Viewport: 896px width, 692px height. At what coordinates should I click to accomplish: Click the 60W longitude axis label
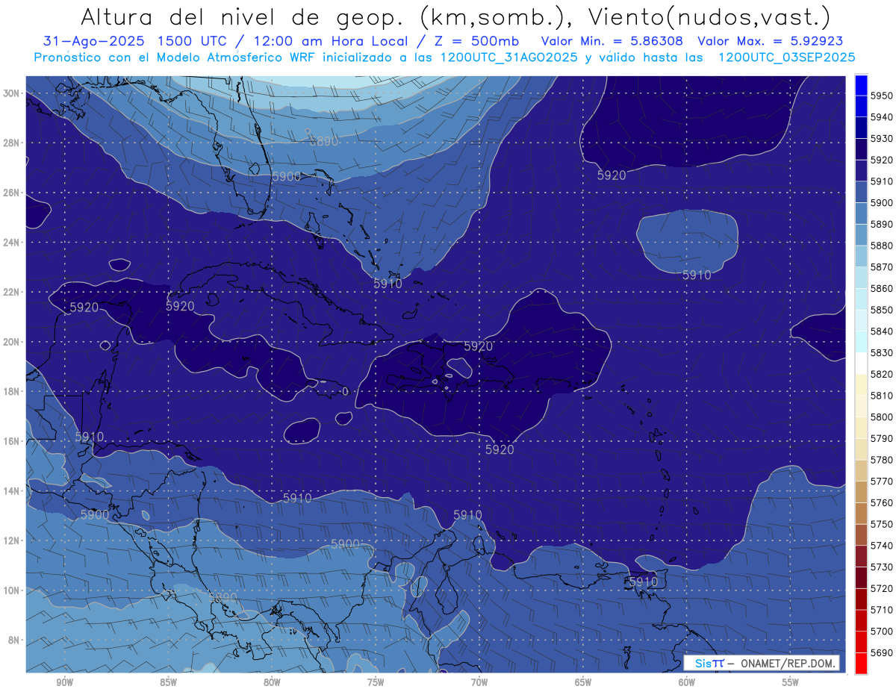(x=687, y=682)
